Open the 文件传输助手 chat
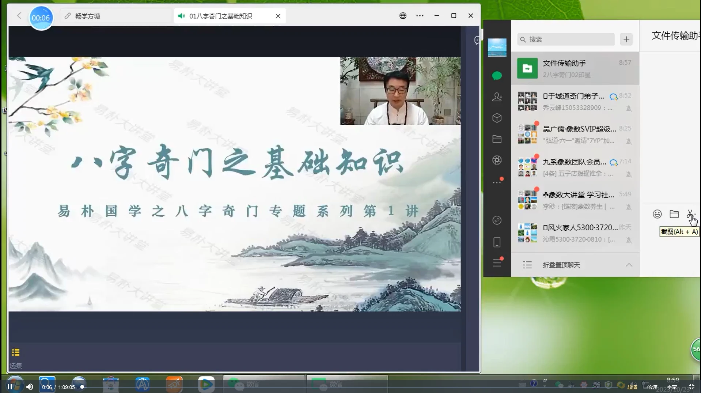The width and height of the screenshot is (701, 393). click(575, 68)
